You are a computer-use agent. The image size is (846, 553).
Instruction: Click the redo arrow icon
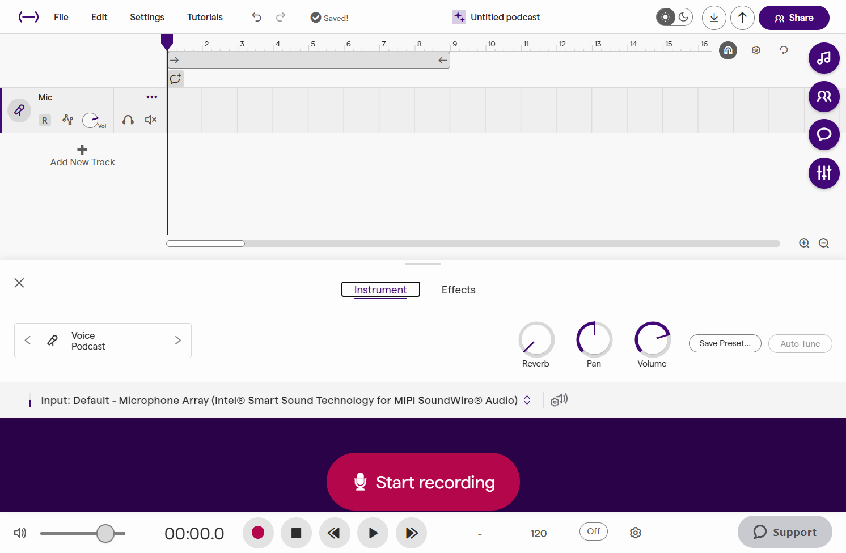click(280, 18)
